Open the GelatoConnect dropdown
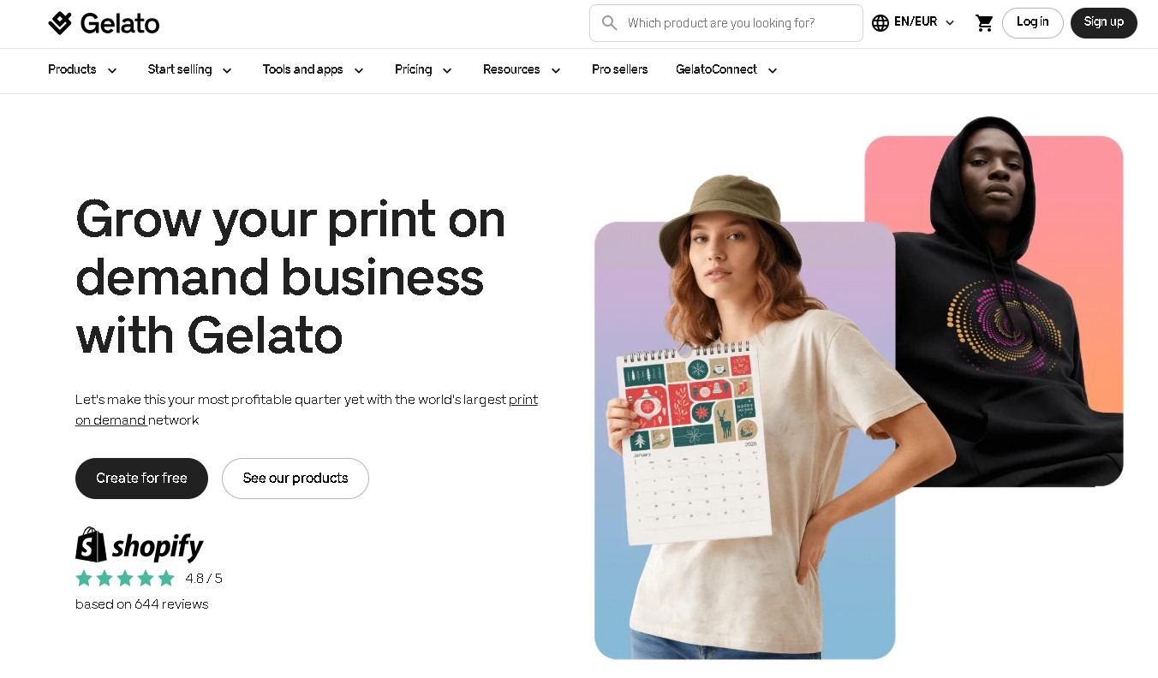The image size is (1158, 678). (x=726, y=70)
